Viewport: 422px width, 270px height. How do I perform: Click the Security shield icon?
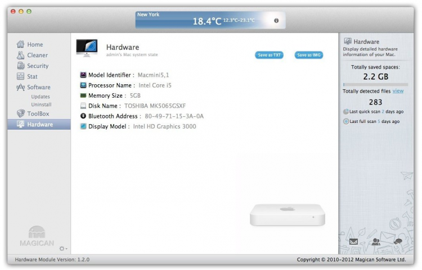click(x=21, y=66)
